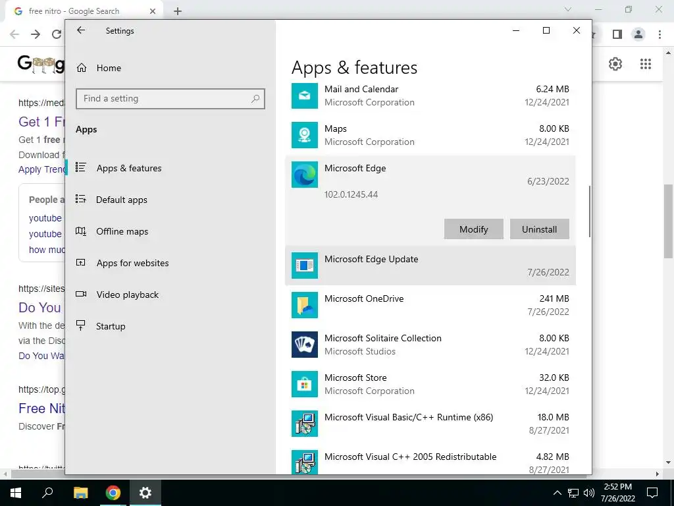Click the Microsoft Store app icon
Screen dimensions: 674x506
[304, 384]
